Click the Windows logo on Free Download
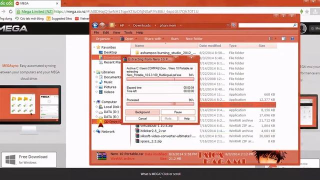This screenshot has height=180, width=320. [x=10, y=159]
